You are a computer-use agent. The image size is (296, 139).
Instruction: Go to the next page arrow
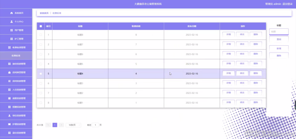[61, 125]
